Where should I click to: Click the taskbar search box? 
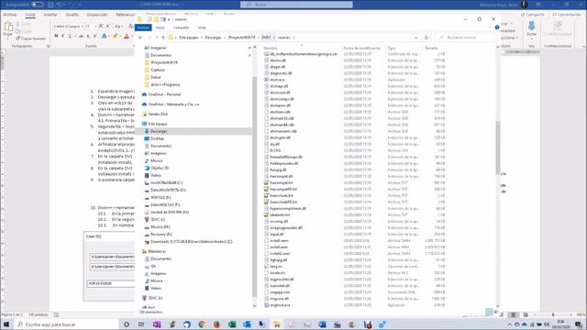click(66, 324)
